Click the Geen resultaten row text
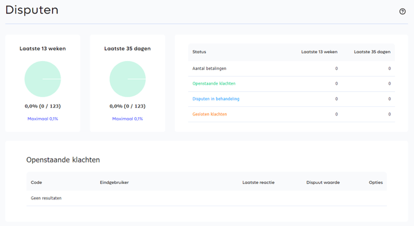 (x=46, y=198)
